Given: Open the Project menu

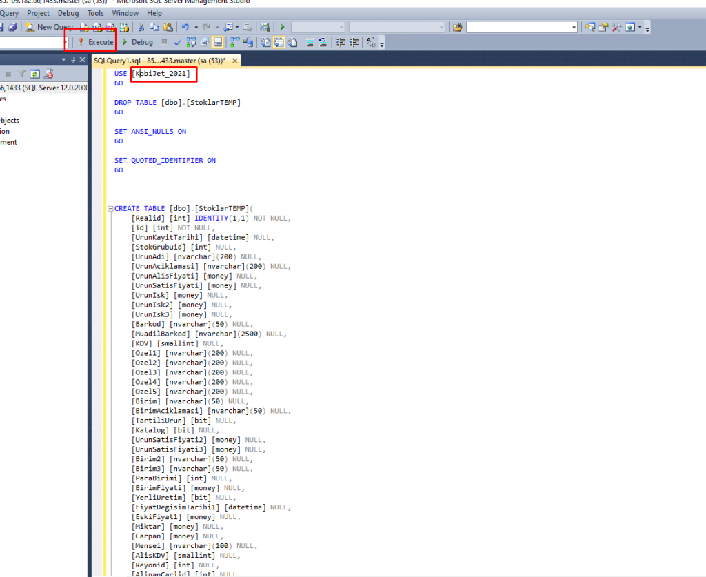Looking at the screenshot, I should click(x=38, y=13).
